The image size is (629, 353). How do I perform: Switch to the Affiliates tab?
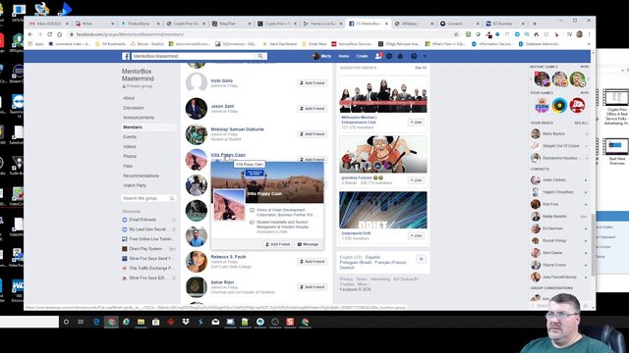pos(414,24)
